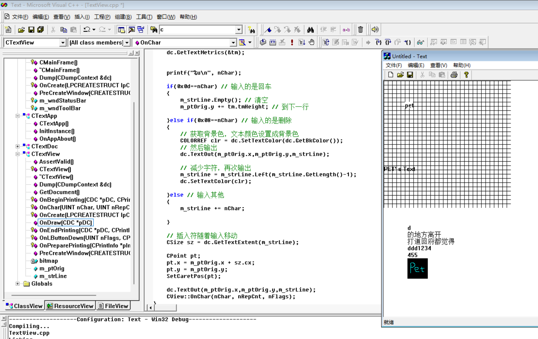The height and width of the screenshot is (339, 538).
Task: Open the WizardBar actions dropdown arrow
Action: click(250, 42)
